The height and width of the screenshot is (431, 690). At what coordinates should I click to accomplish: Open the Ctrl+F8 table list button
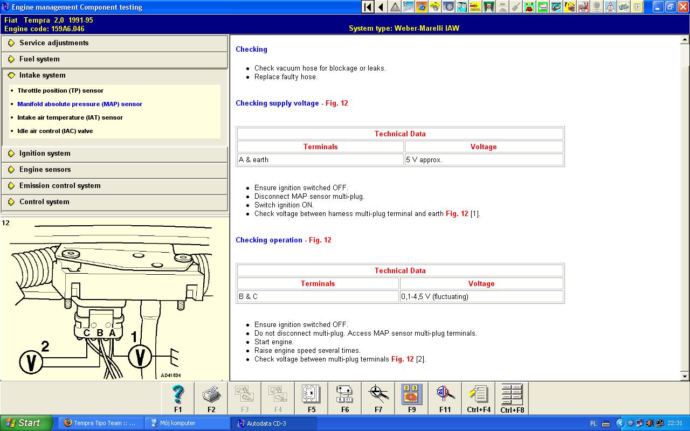tap(512, 398)
